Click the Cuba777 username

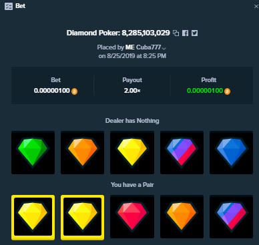(148, 47)
